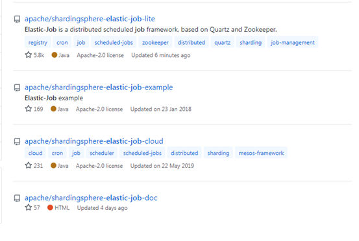Select the registry topic tag
Viewport: 359px width, 241px height.
[38, 43]
